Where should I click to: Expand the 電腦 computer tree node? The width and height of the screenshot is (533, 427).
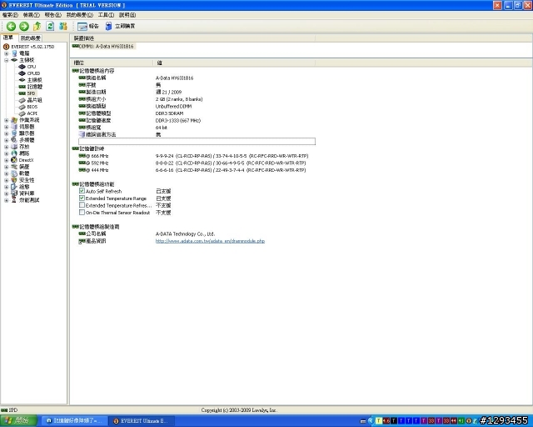click(x=6, y=53)
